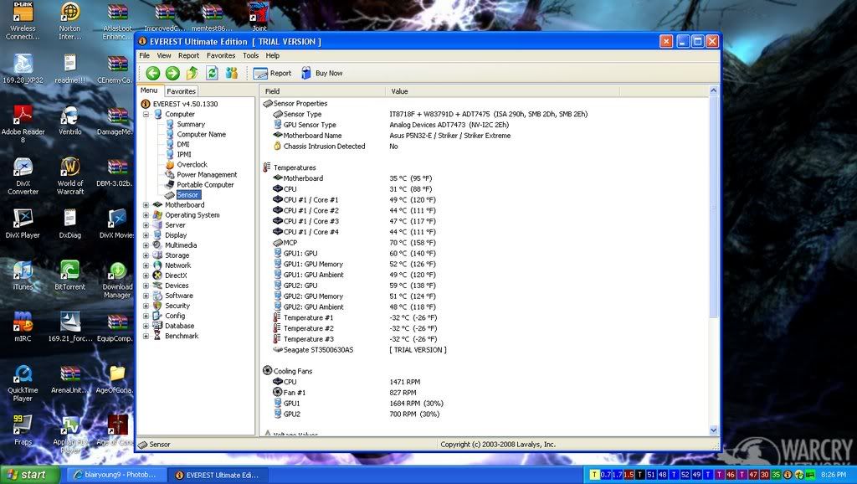Select Portable Computer tree item
The image size is (857, 484).
click(205, 185)
